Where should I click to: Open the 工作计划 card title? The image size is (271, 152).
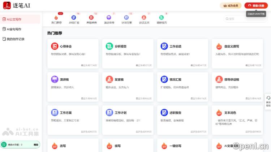click(120, 113)
